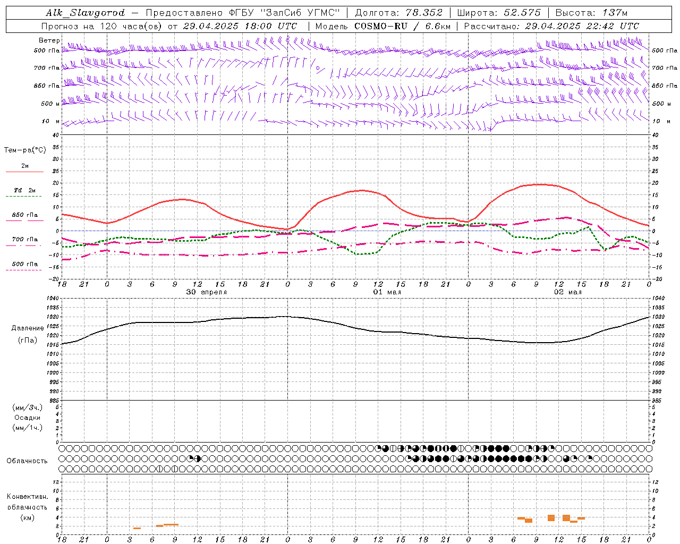Click the Высота: 137м header field
Image resolution: width=680 pixels, height=544 pixels.
coord(592,13)
